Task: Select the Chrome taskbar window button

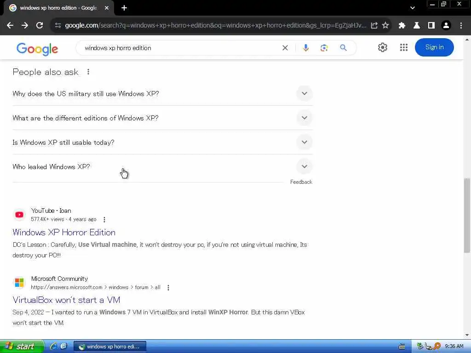Action: point(110,347)
